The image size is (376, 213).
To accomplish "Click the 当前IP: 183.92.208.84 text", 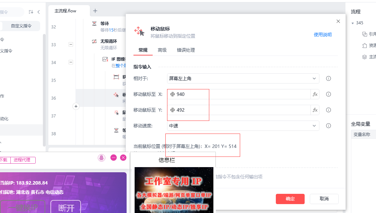I will click(24, 183).
